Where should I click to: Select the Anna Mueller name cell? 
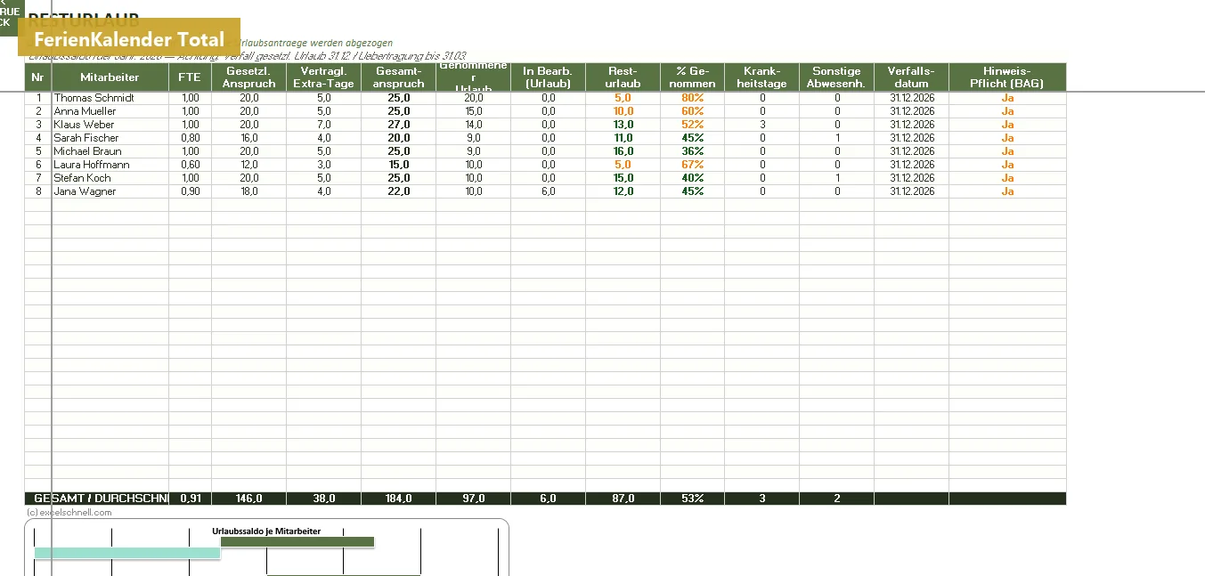(110, 111)
